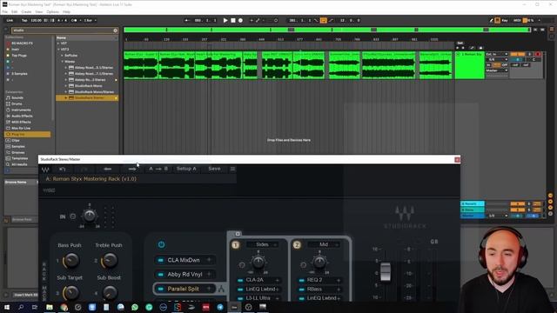Expand the VST folder in browser

(x=58, y=43)
